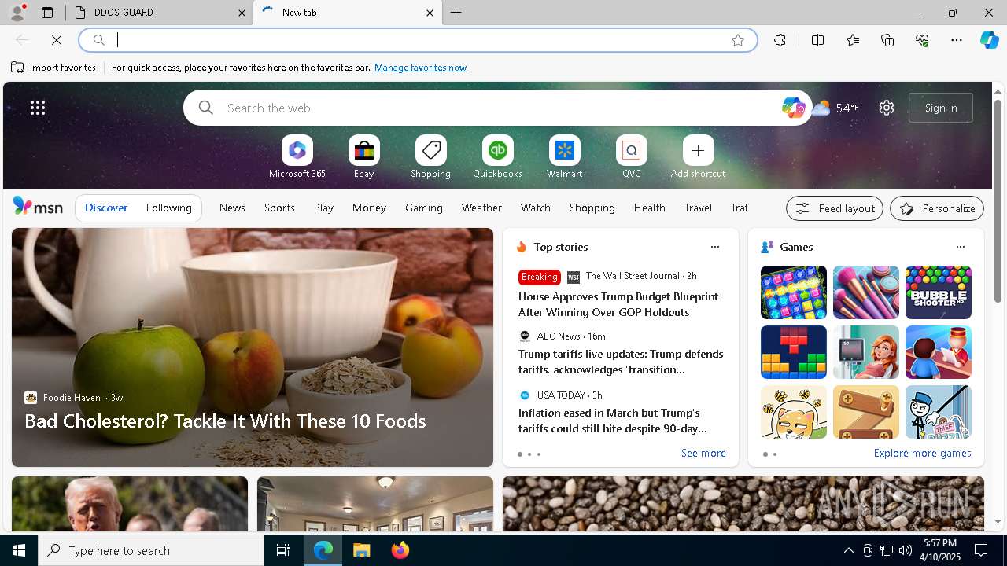
Task: Open Games card more options
Action: pyautogui.click(x=960, y=247)
